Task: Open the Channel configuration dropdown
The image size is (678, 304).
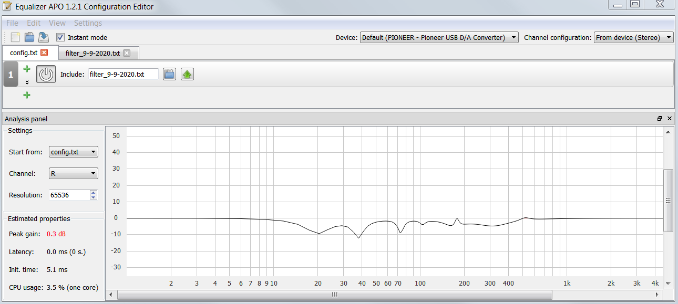Action: pyautogui.click(x=633, y=37)
